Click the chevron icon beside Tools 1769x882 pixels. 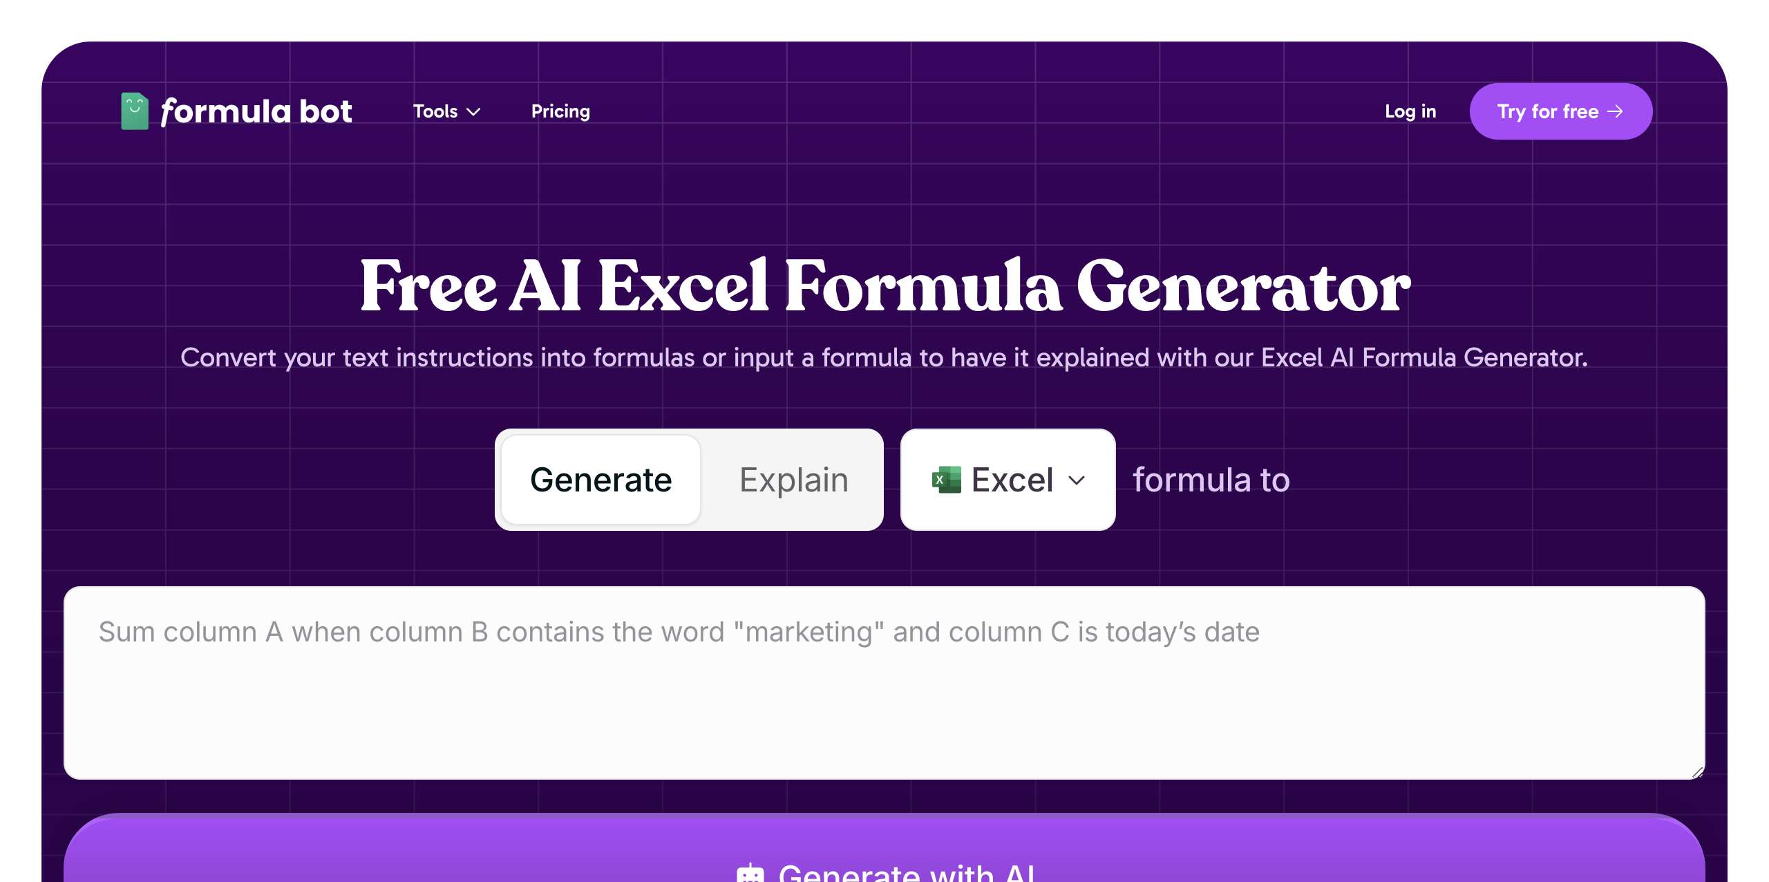tap(473, 112)
